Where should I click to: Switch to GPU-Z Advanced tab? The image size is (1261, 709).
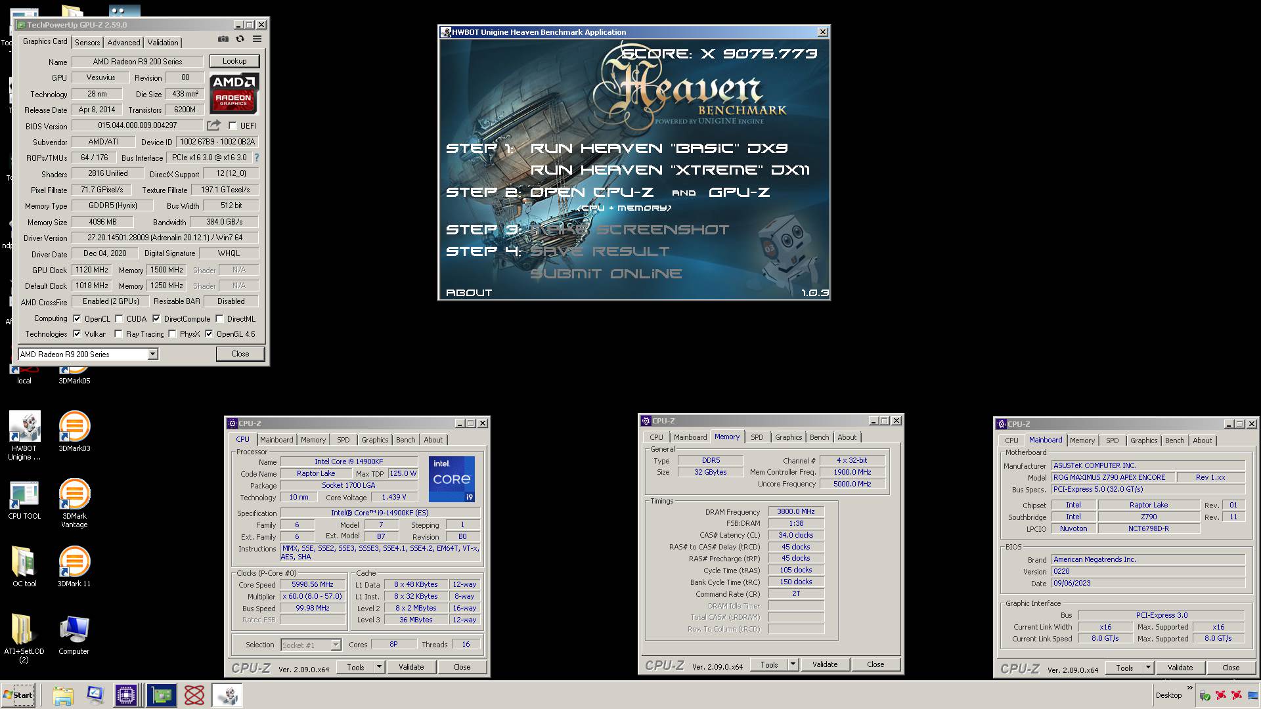pos(123,42)
